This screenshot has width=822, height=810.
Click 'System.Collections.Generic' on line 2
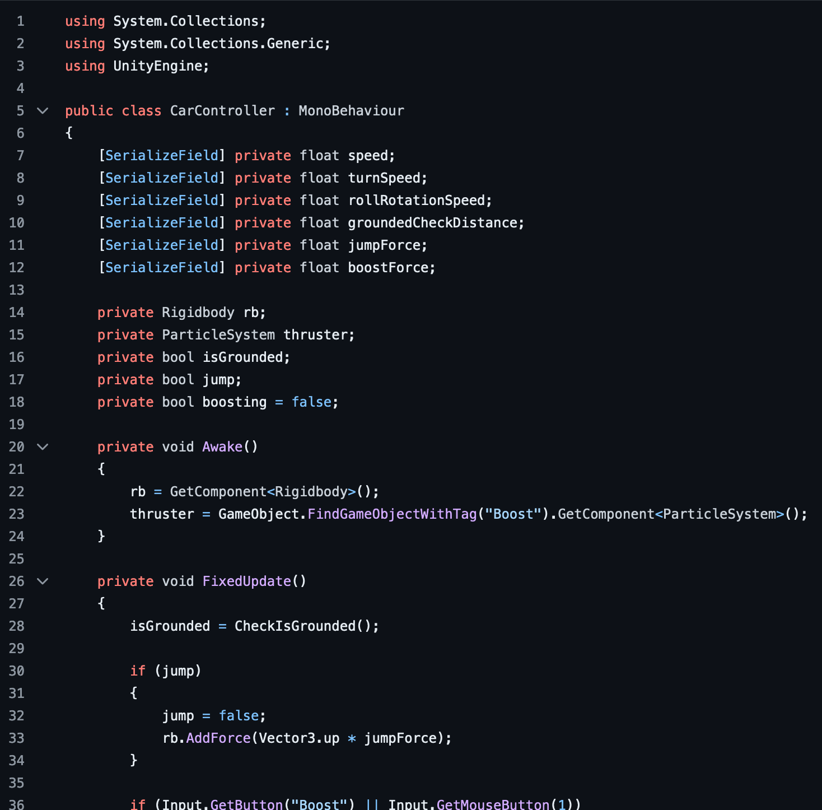218,44
